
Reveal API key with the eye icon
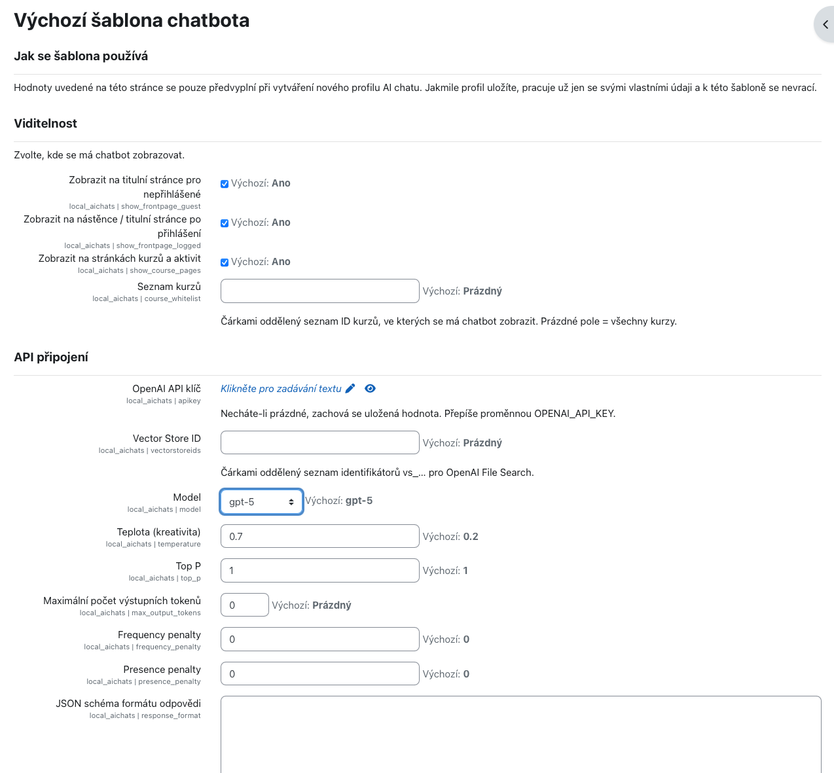(370, 389)
